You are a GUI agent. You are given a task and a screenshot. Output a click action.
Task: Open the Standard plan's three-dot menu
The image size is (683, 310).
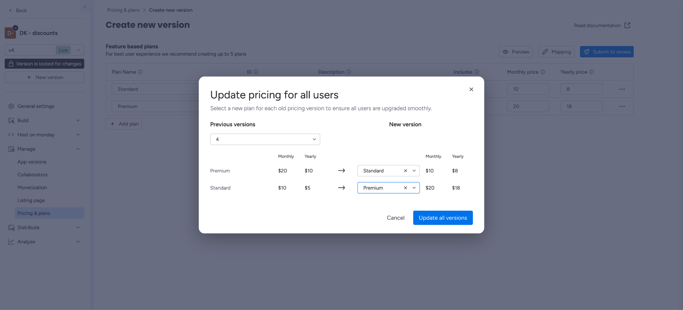(x=622, y=89)
